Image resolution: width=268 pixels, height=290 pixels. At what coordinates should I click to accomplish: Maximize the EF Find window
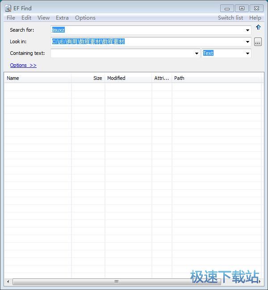242,8
